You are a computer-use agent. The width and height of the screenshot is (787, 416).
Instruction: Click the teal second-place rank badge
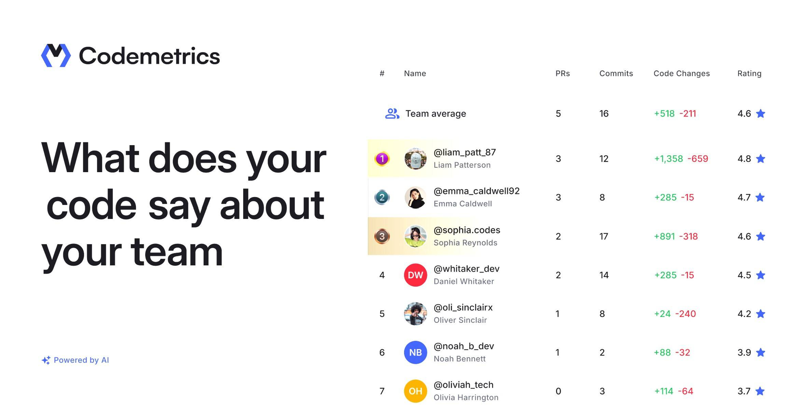pos(382,198)
